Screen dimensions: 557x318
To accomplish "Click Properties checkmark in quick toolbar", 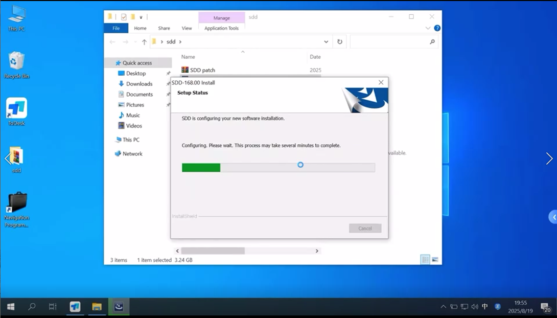I will (124, 17).
